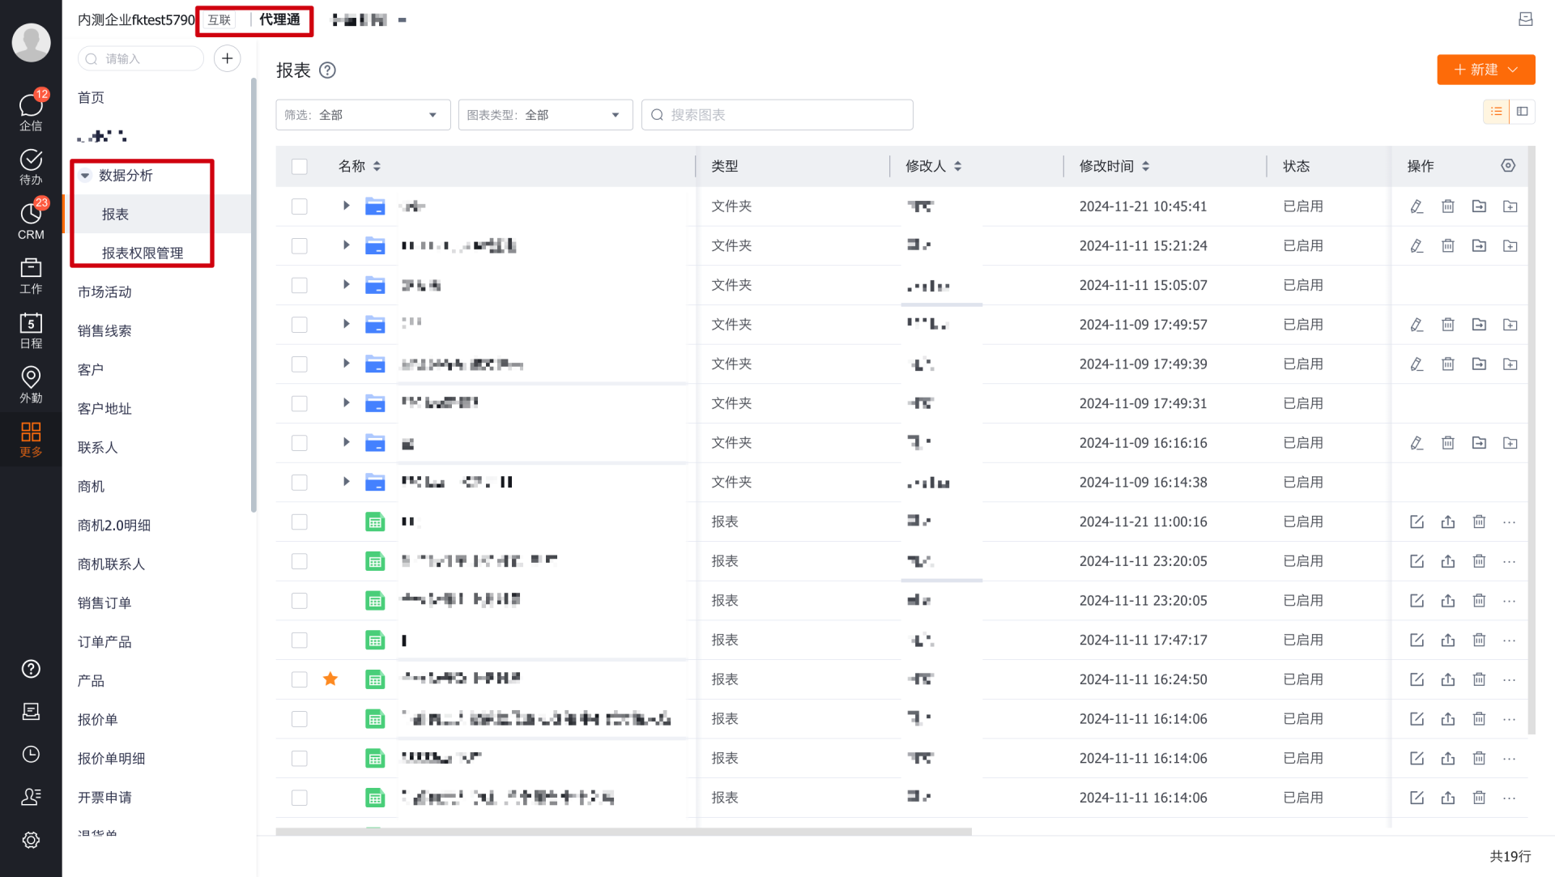1555x877 pixels.
Task: Click the help icon beside 报表 title
Action: click(x=327, y=70)
